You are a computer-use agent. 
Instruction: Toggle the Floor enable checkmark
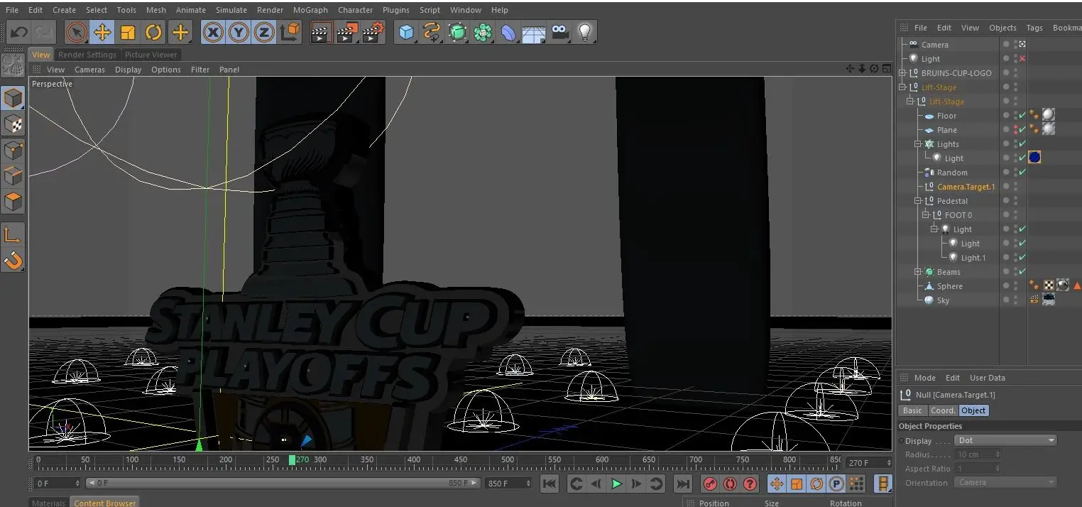click(1022, 116)
